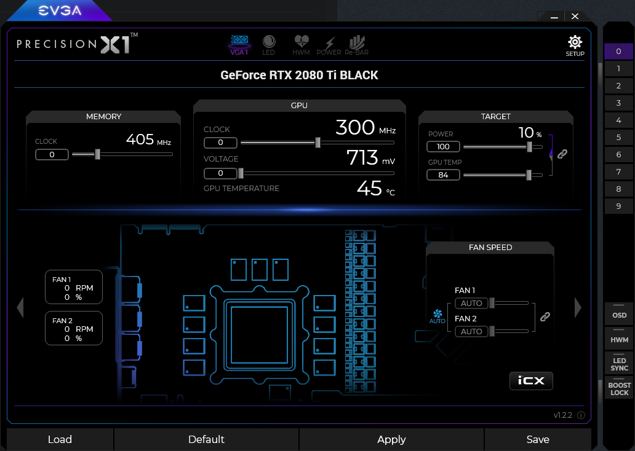Image resolution: width=635 pixels, height=451 pixels.
Task: Select profile 3
Action: (618, 103)
